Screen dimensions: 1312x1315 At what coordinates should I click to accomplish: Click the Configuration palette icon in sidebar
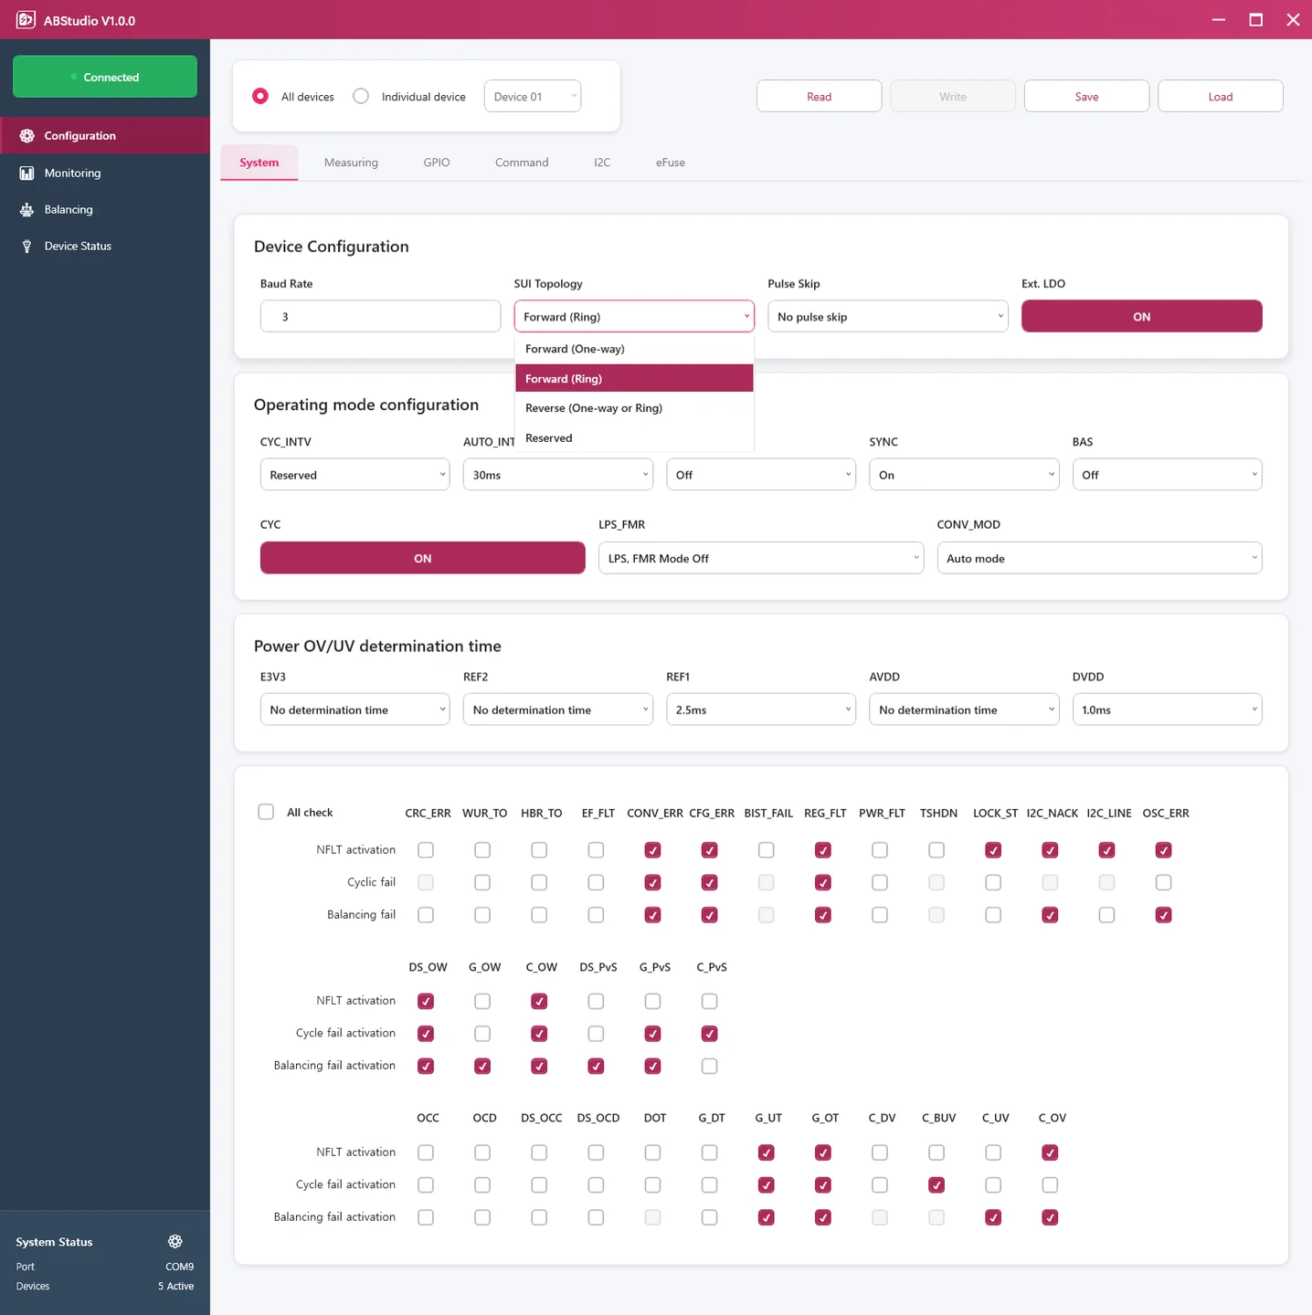pyautogui.click(x=26, y=136)
